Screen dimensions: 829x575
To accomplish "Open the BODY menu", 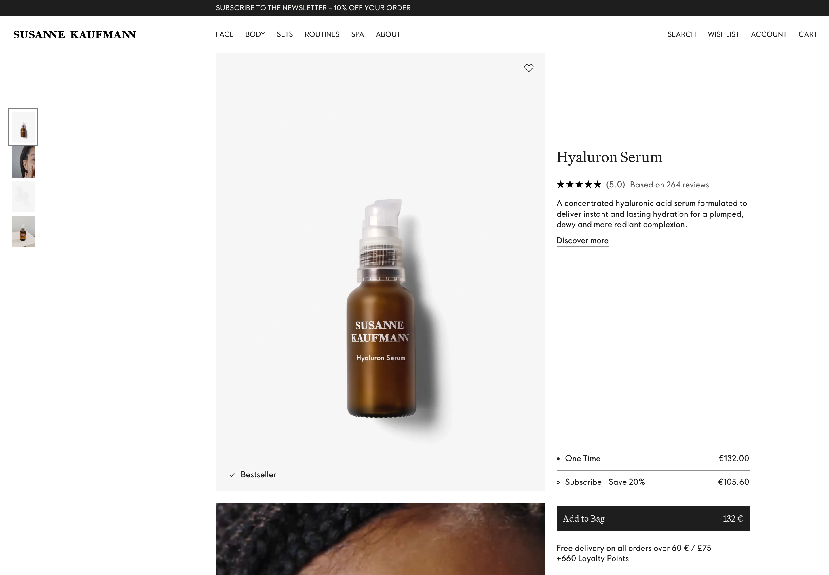I will pos(255,34).
